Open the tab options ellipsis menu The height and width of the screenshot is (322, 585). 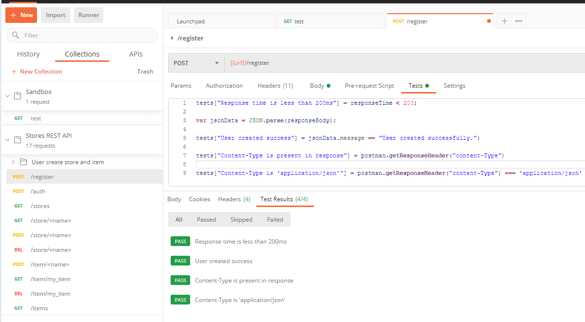[x=519, y=21]
